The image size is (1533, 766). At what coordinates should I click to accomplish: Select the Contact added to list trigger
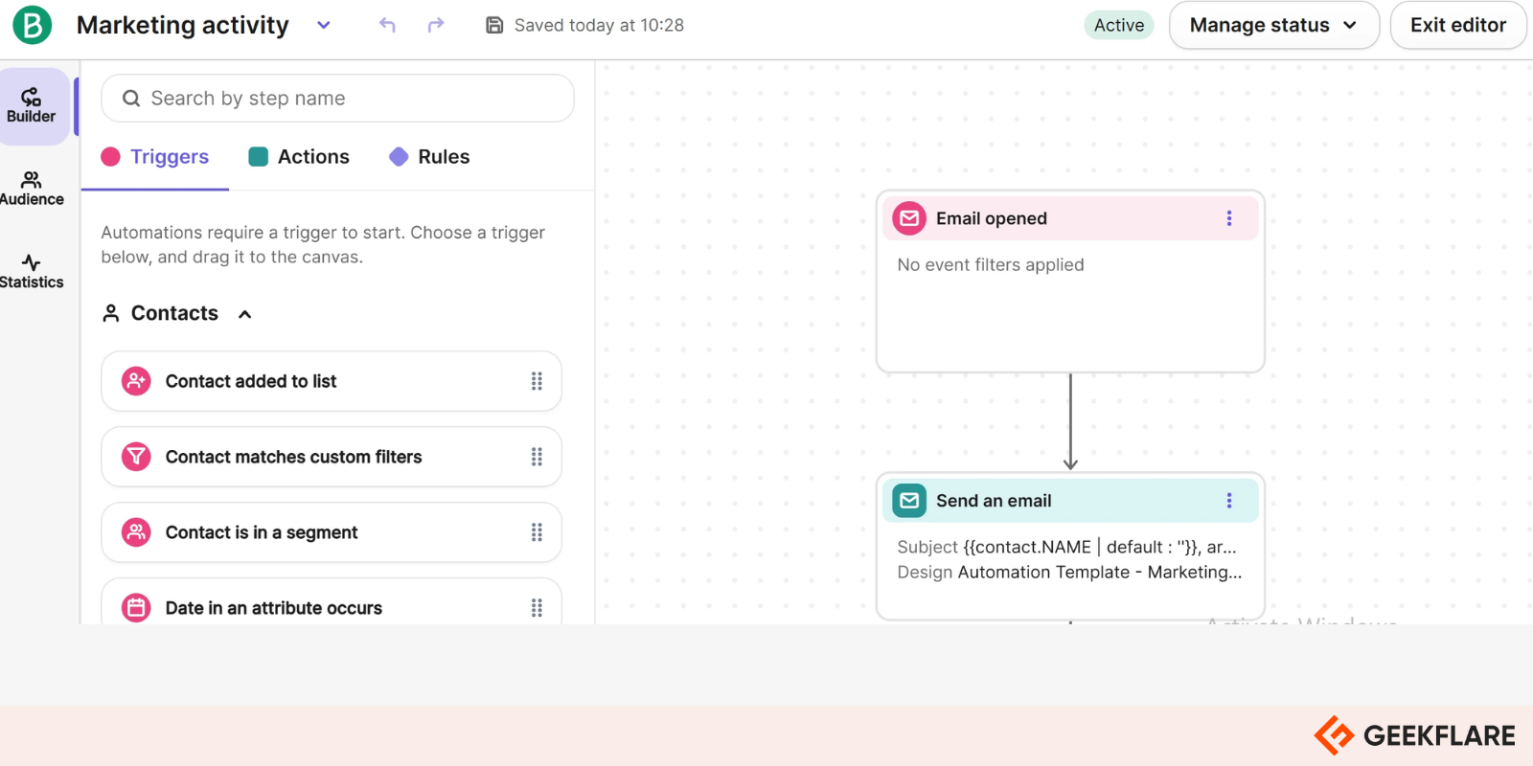click(x=332, y=381)
